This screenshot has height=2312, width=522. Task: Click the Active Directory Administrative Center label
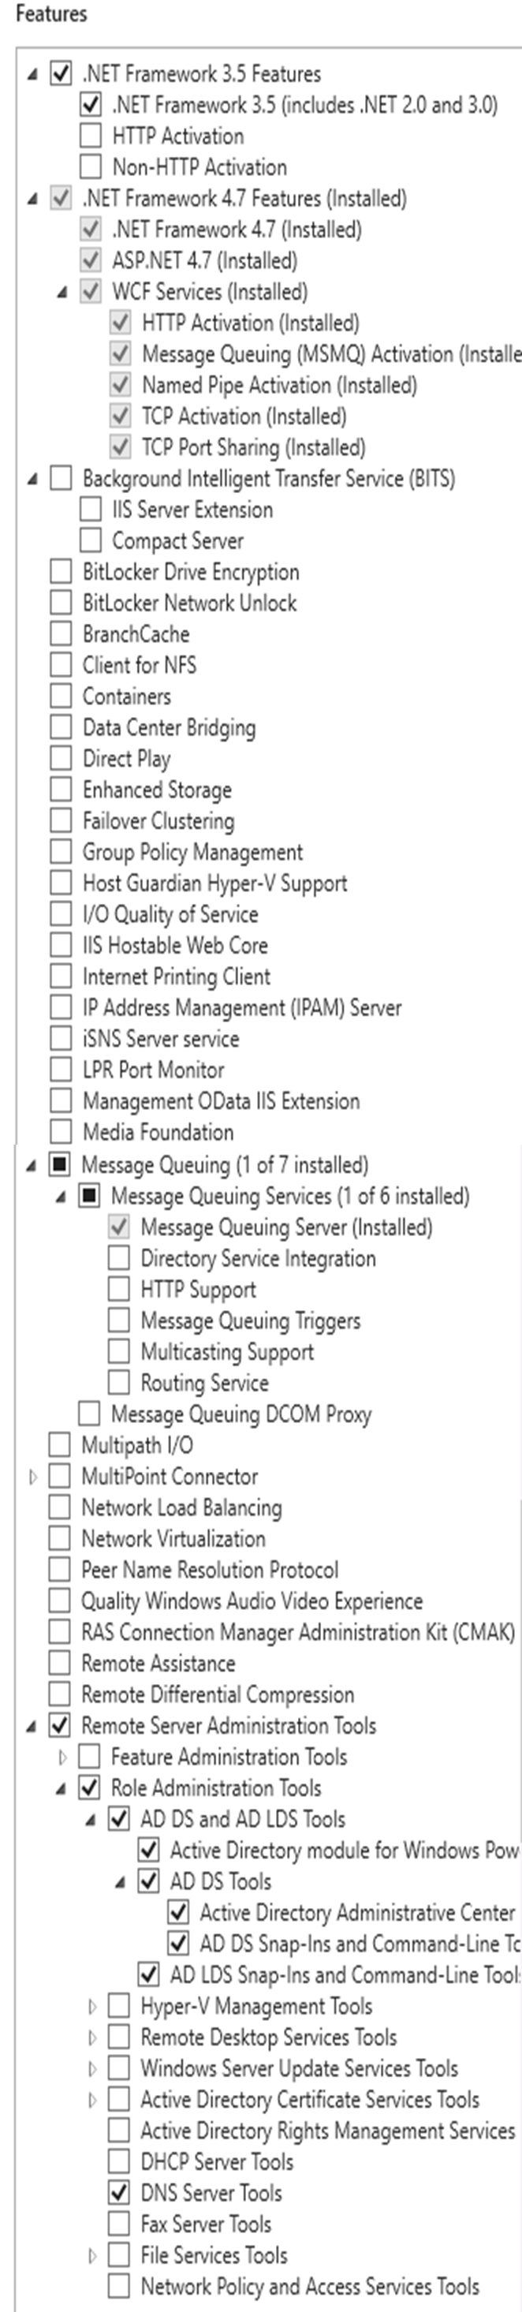coord(357,1913)
